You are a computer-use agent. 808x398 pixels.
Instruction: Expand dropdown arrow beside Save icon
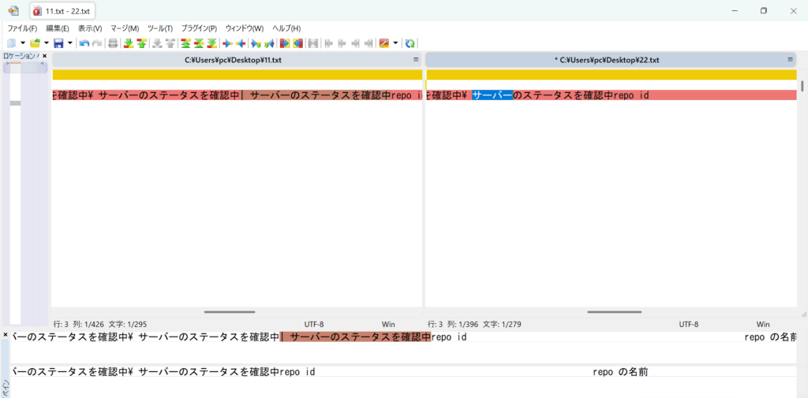click(x=69, y=43)
